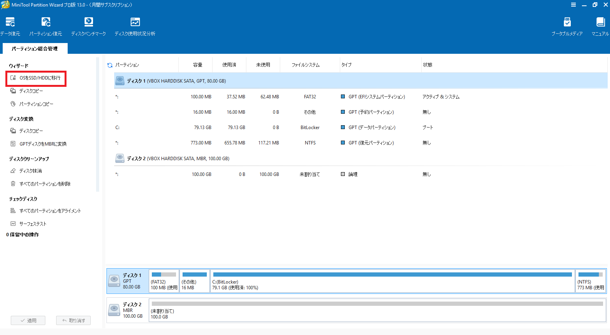Image resolution: width=610 pixels, height=335 pixels.
Task: Select the 773.00 MB NTFS recovery row
Action: click(361, 143)
